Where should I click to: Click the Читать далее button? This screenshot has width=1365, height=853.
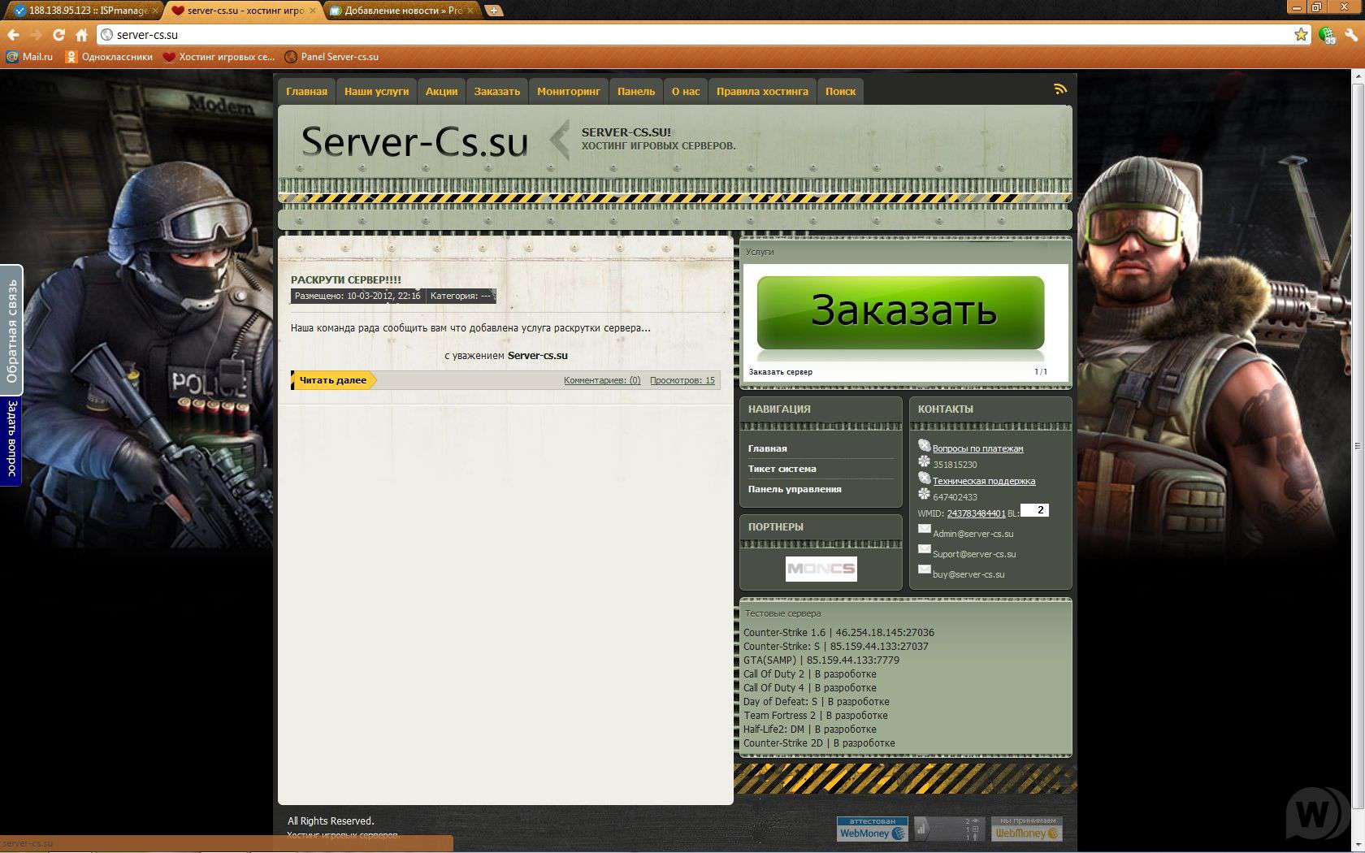click(x=333, y=380)
